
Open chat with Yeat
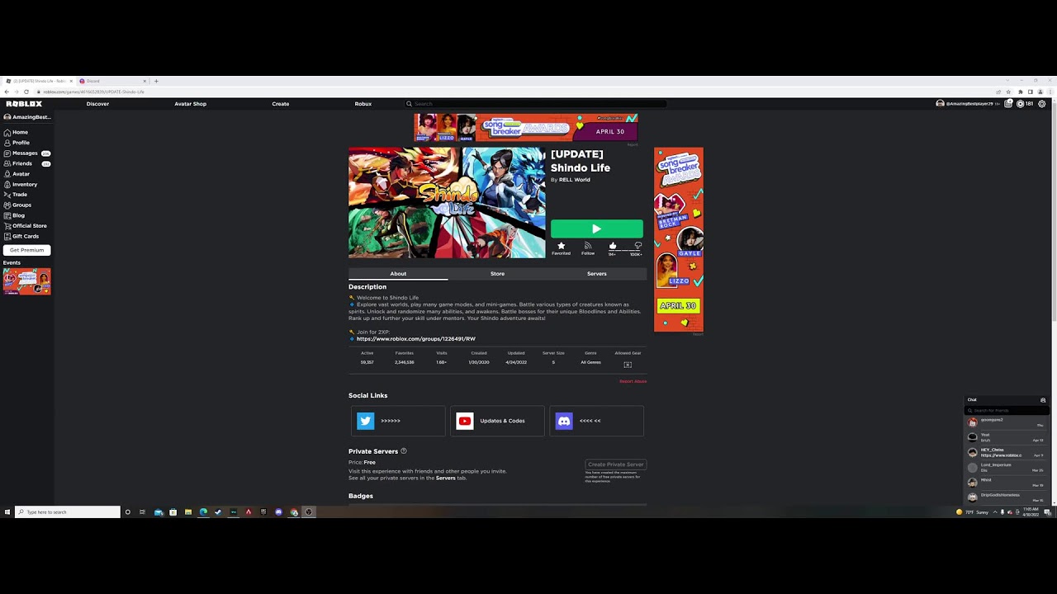(1007, 437)
